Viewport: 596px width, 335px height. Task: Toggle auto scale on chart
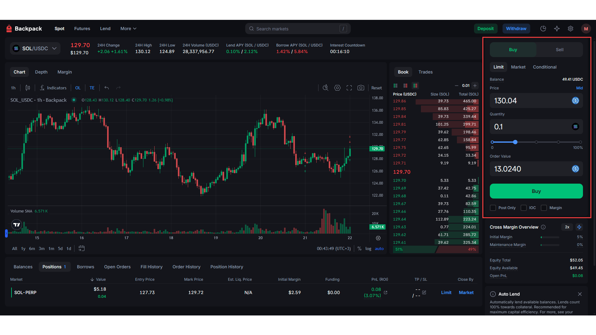pyautogui.click(x=379, y=248)
